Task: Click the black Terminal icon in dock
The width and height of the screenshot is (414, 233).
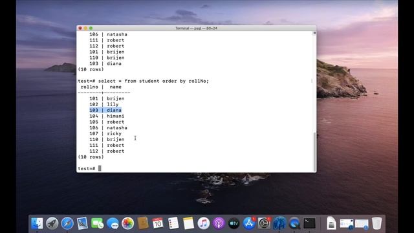Action: [x=309, y=223]
